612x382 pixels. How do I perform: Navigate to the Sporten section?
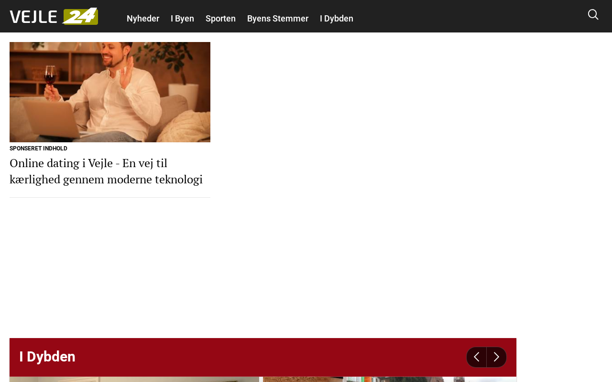[220, 19]
